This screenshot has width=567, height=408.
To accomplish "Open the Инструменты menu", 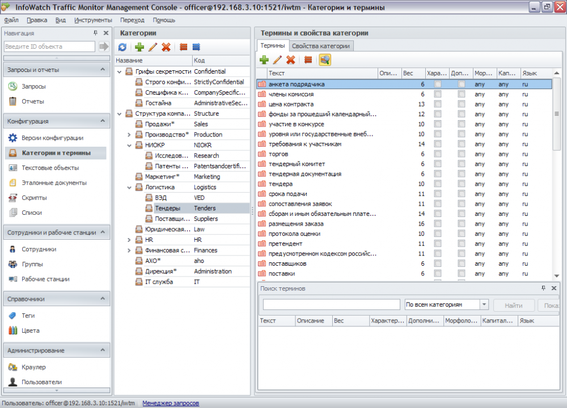I will pyautogui.click(x=92, y=20).
